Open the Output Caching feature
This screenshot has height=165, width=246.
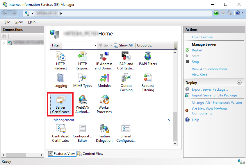[x=126, y=83]
